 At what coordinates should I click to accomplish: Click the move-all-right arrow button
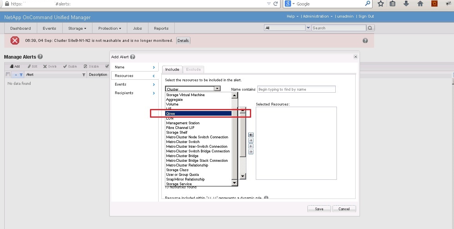251,135
